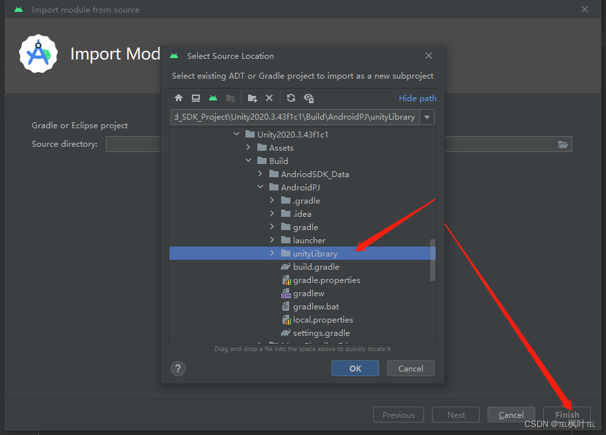This screenshot has height=435, width=606.
Task: Cancel the Select Source Location dialog
Action: [x=410, y=368]
